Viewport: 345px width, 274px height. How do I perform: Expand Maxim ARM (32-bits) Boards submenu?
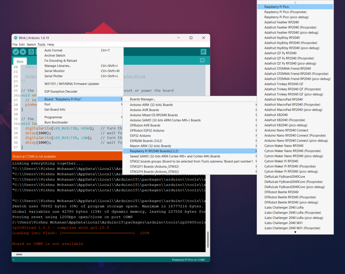(x=190, y=146)
